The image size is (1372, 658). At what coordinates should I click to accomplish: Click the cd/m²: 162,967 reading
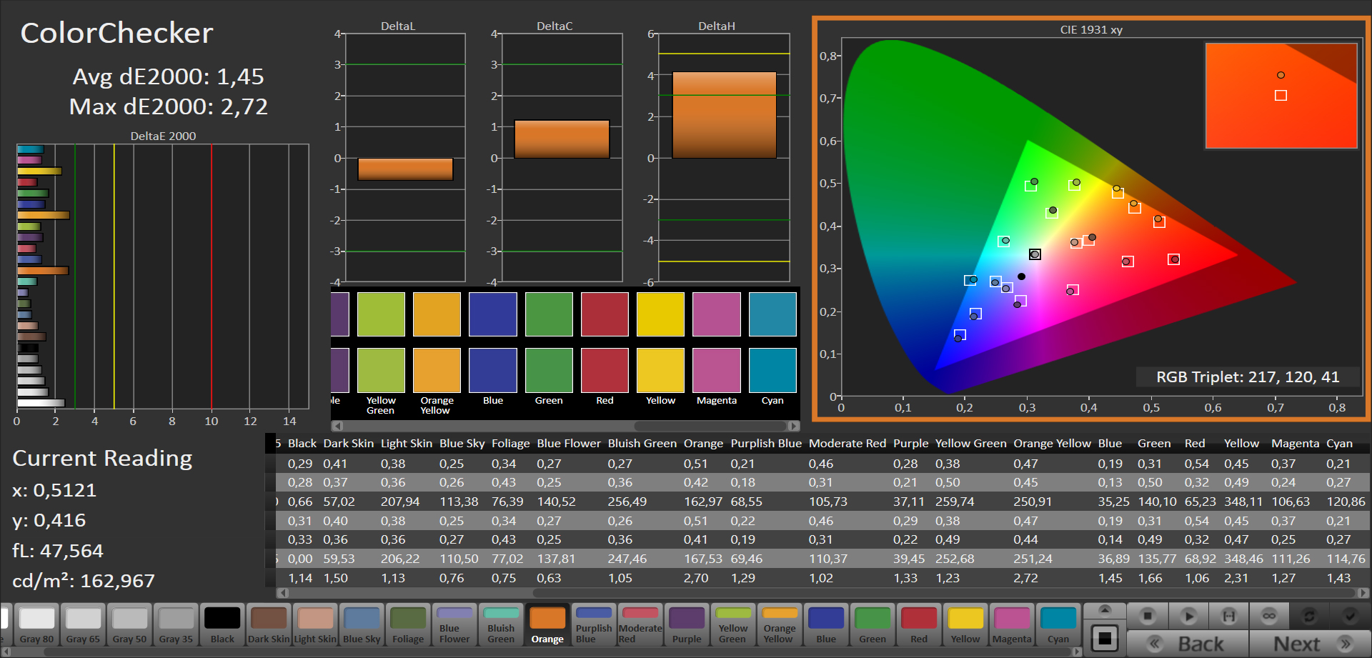(84, 581)
